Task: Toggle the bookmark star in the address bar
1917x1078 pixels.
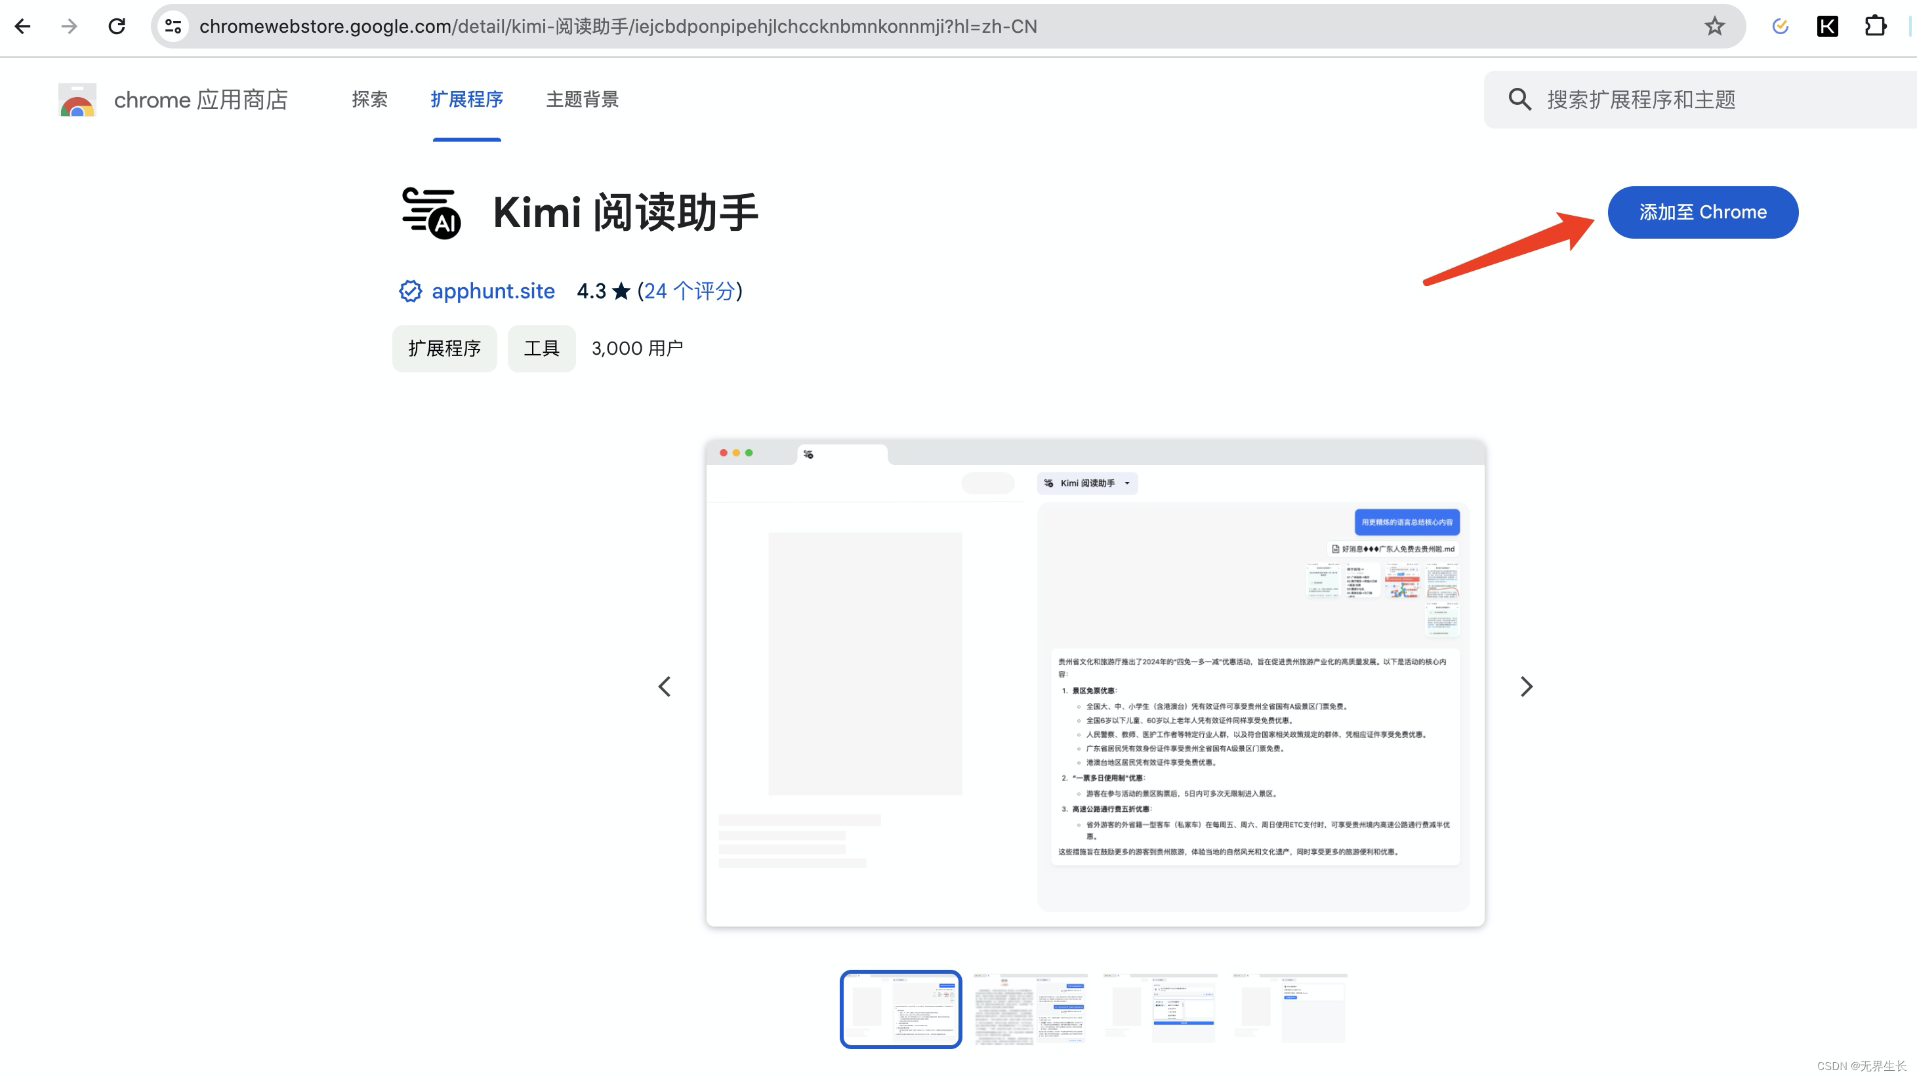Action: point(1714,26)
